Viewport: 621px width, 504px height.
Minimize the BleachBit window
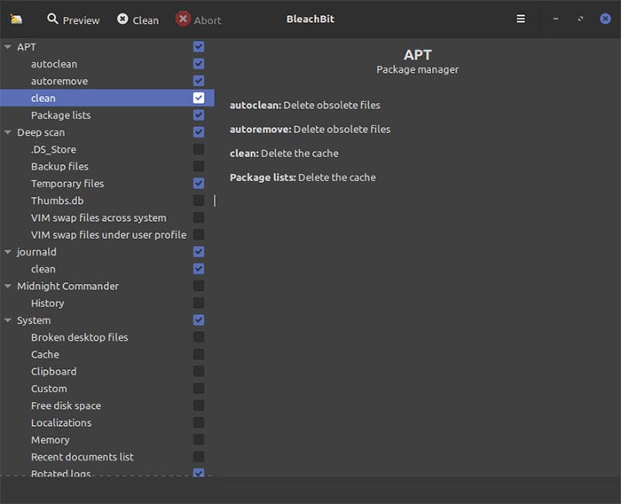[x=555, y=19]
